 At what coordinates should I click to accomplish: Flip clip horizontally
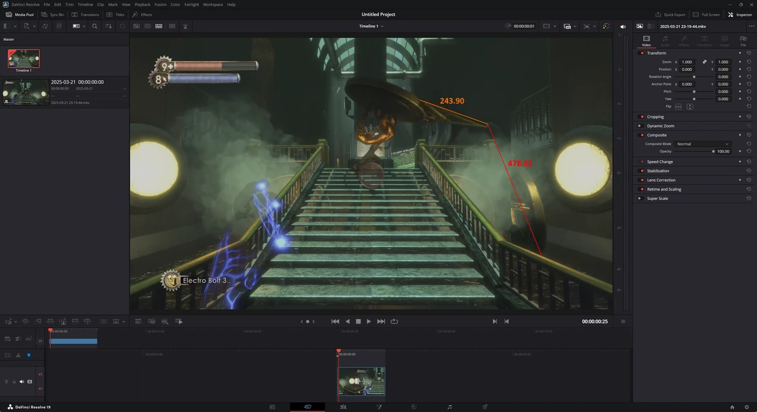679,107
